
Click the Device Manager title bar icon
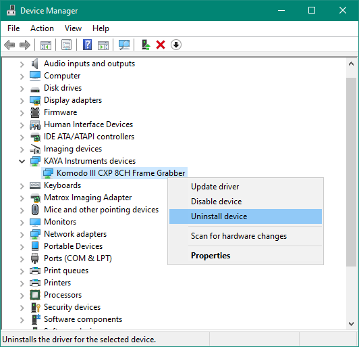11,10
